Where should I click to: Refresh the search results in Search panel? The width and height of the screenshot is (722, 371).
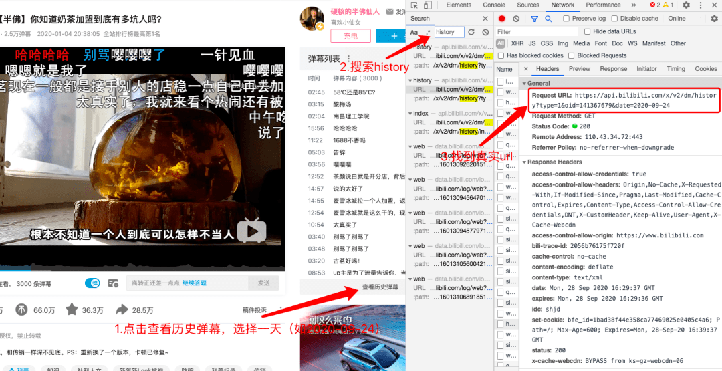[x=471, y=32]
